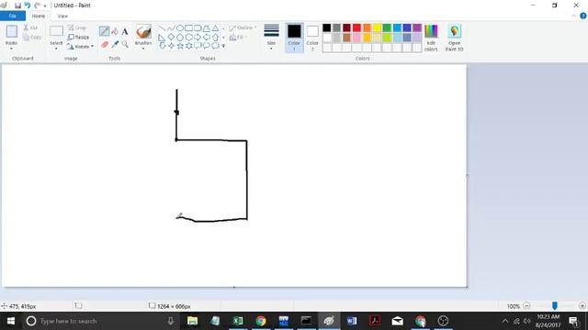Click Edit colors button

point(431,38)
